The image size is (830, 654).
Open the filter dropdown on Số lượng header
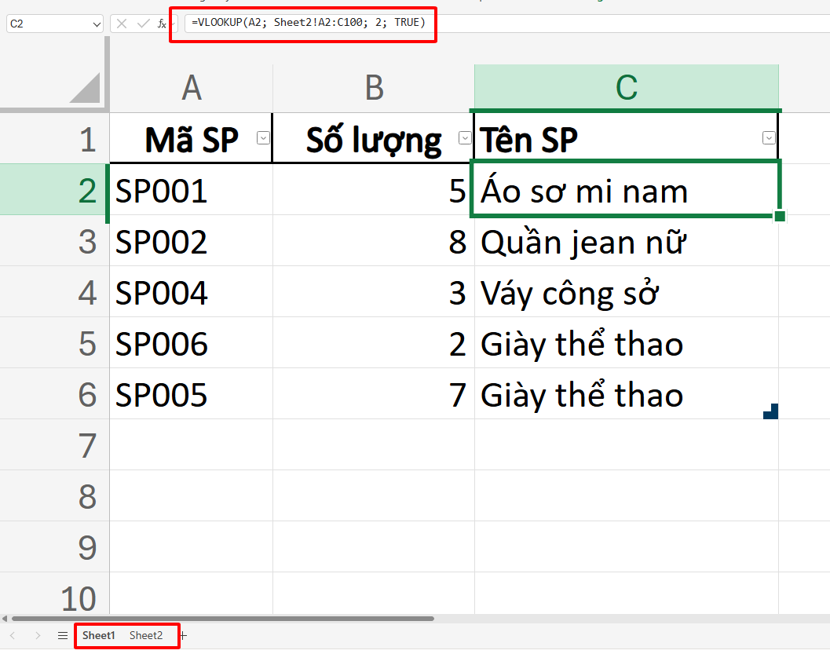point(465,137)
